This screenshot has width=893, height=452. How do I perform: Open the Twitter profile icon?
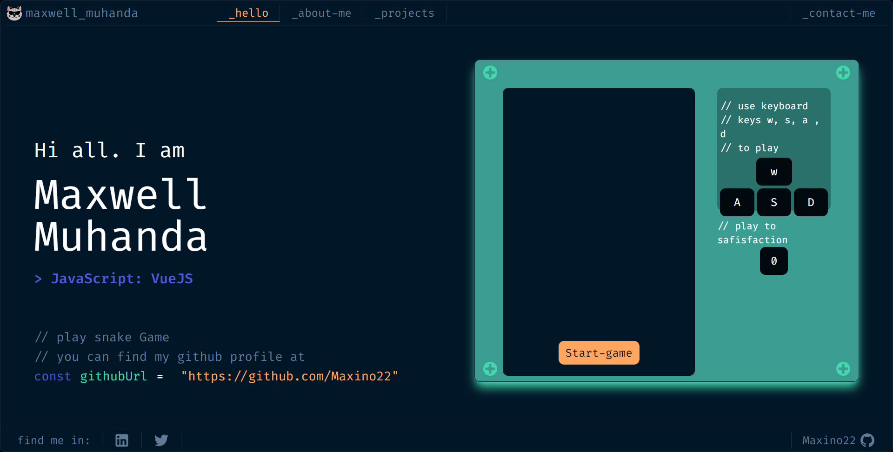coord(161,440)
